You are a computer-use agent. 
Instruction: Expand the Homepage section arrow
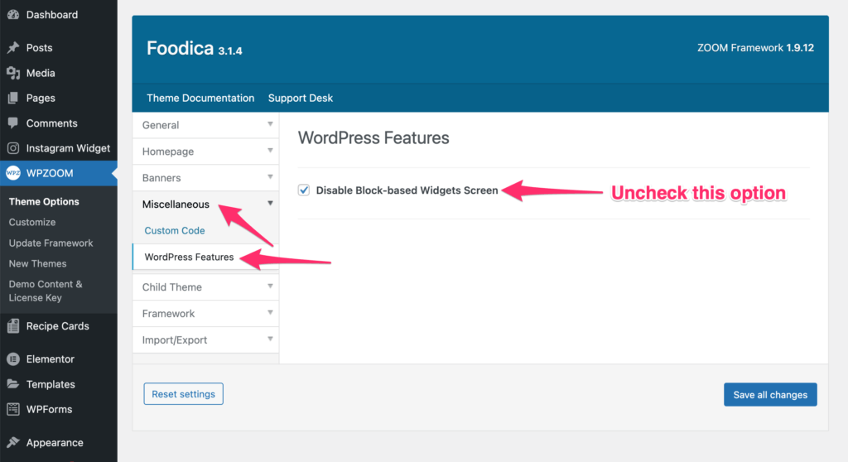coord(270,151)
